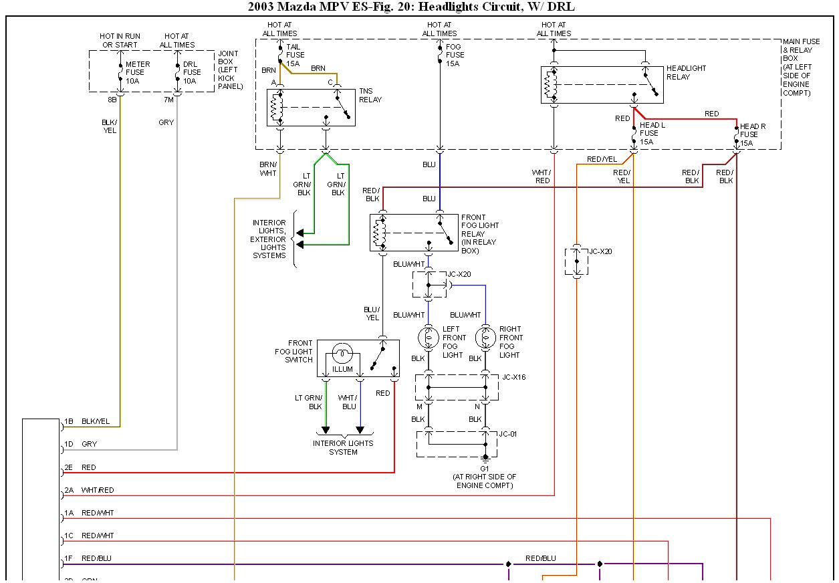Click the 'BLK/YEL' label below terminal 8B
The height and width of the screenshot is (583, 839).
click(110, 126)
